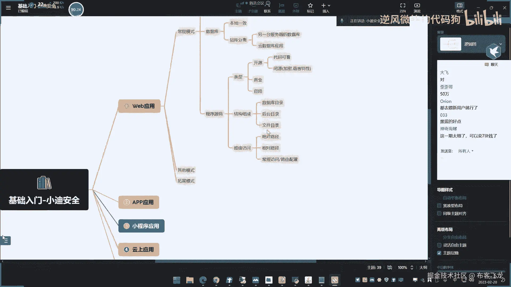The width and height of the screenshot is (511, 287).
Task: Open the hamburger menu icon
Action: pos(8,8)
